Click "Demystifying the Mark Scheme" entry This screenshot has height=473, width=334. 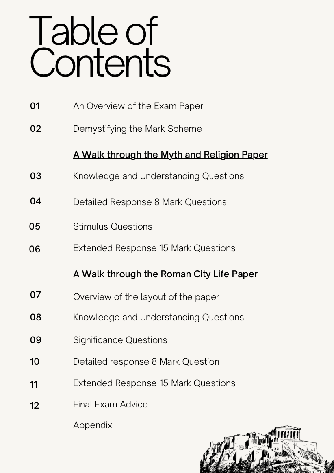click(137, 129)
